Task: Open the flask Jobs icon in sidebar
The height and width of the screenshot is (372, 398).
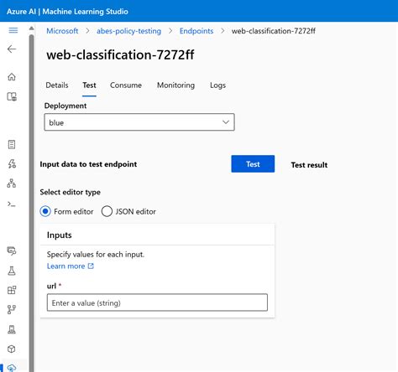Action: pyautogui.click(x=12, y=271)
